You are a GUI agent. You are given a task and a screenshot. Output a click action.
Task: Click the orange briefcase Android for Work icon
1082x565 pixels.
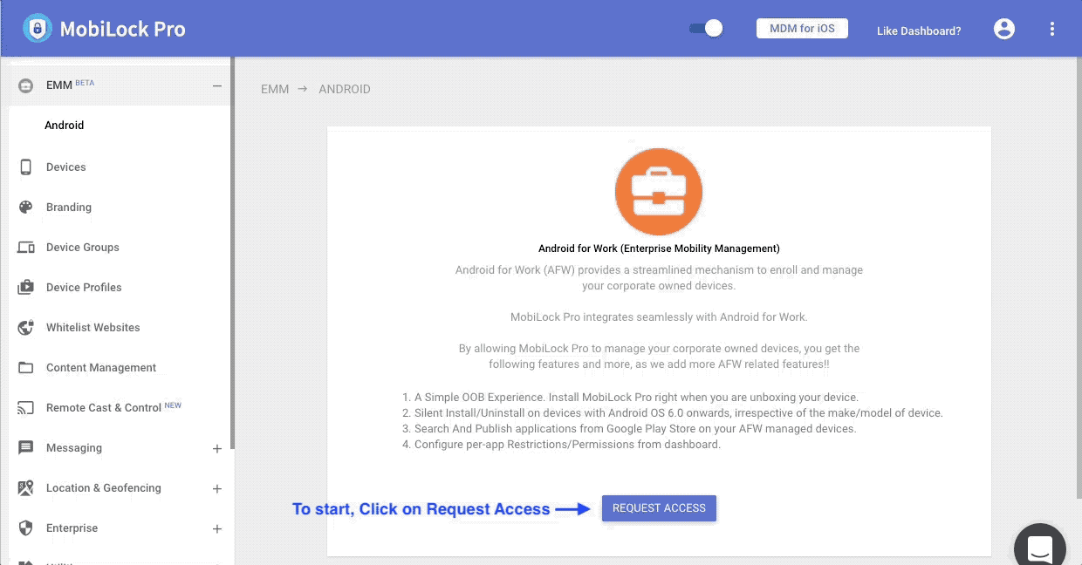coord(659,192)
